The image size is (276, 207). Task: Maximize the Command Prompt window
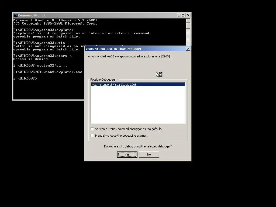coord(183,15)
